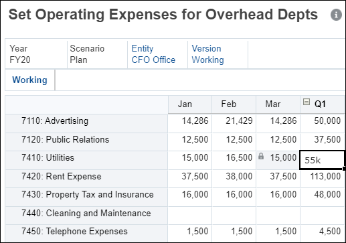Click Property Tax Q1 cell 48,000
This screenshot has width=346, height=243.
point(323,197)
